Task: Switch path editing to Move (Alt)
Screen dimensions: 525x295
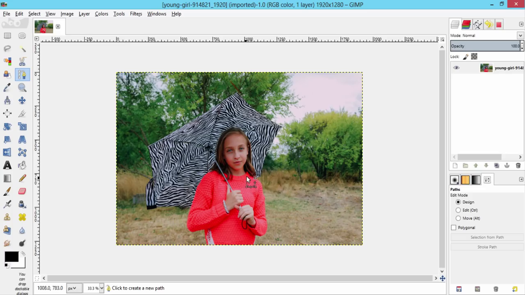Action: (458, 218)
